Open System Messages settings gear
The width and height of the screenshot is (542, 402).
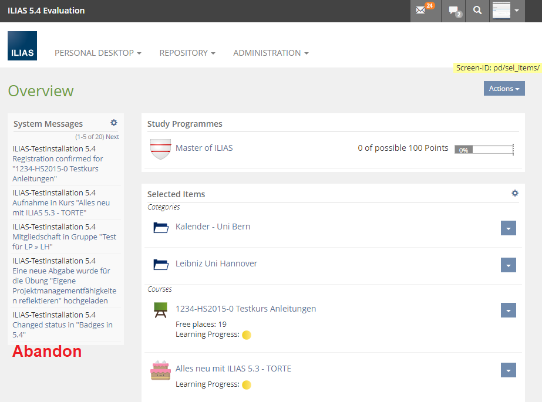pyautogui.click(x=114, y=123)
